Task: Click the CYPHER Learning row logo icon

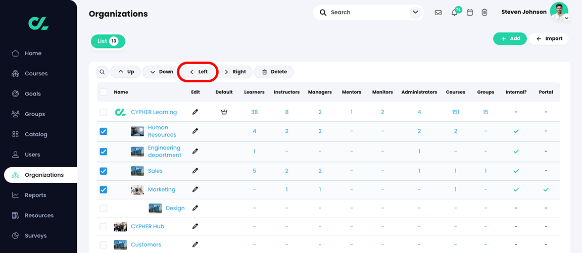Action: tap(120, 112)
